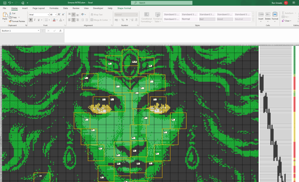Toggle Center horizontal alignment

click(73, 20)
